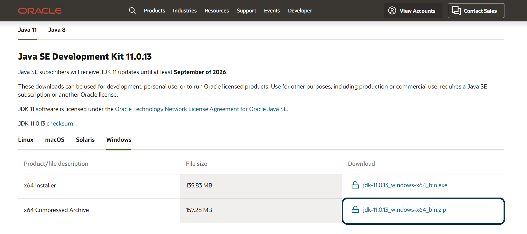Switch to the Java 11 tab
This screenshot has height=234, width=527.
(27, 30)
